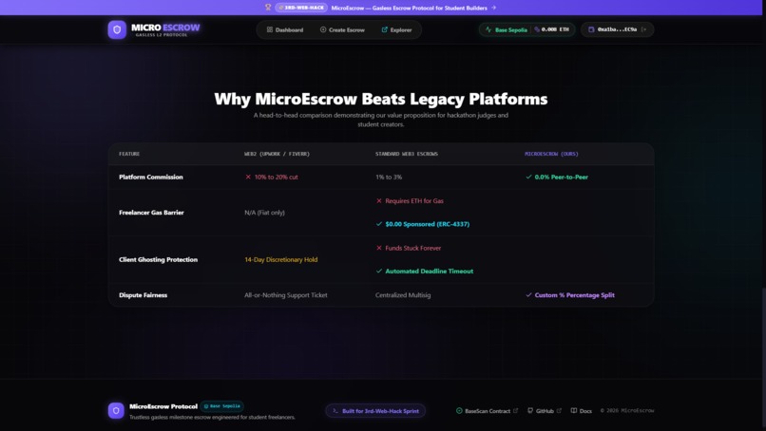The width and height of the screenshot is (766, 431).
Task: Click the trophy icon in the top banner
Action: pos(268,8)
